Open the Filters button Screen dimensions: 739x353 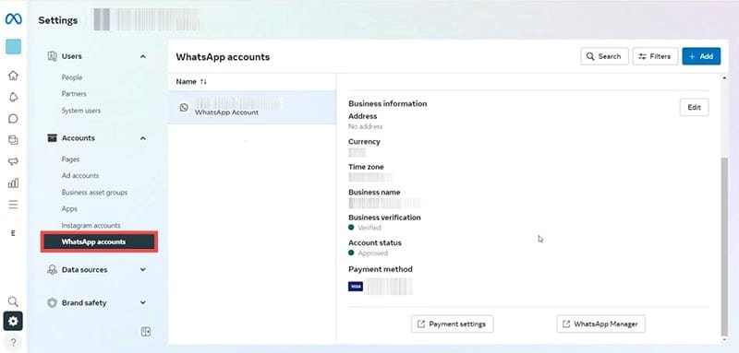(x=655, y=56)
